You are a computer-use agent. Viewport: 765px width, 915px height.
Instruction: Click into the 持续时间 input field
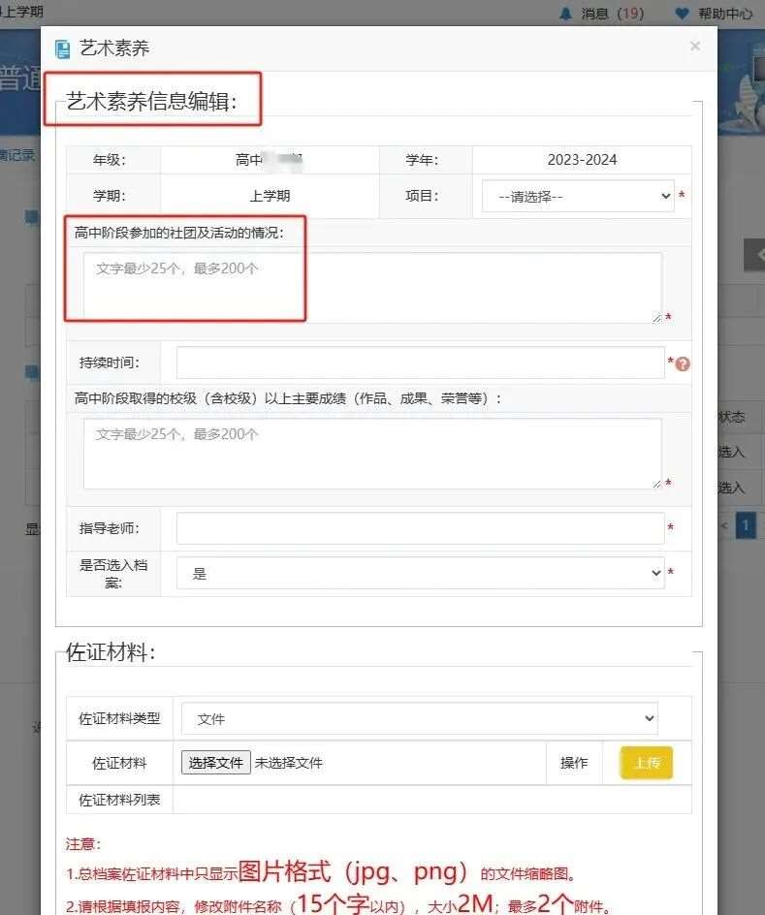coord(420,363)
